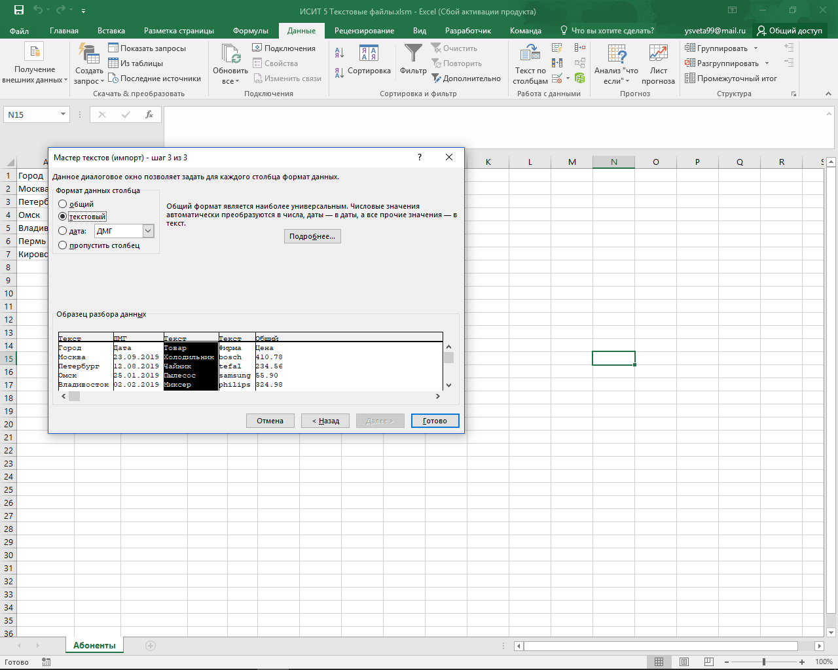Open What-If Analysis tool
Image resolution: width=838 pixels, height=670 pixels.
(x=616, y=64)
